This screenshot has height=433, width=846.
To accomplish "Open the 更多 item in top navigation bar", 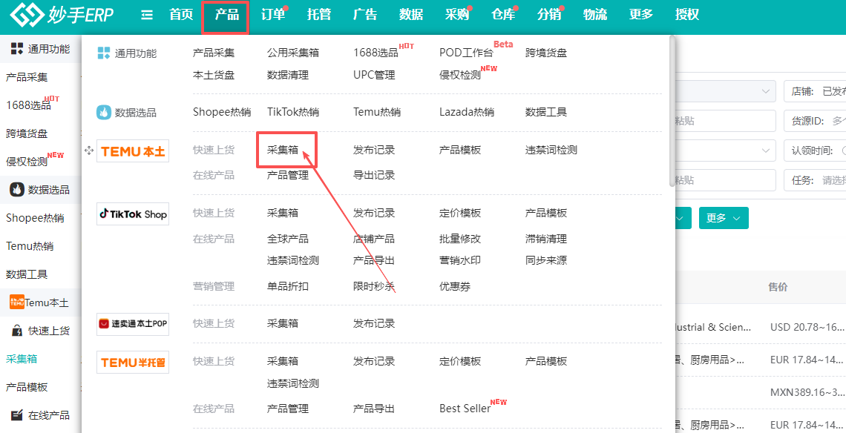I will (x=641, y=15).
